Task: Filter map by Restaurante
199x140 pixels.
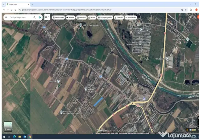Action: pyautogui.click(x=58, y=18)
